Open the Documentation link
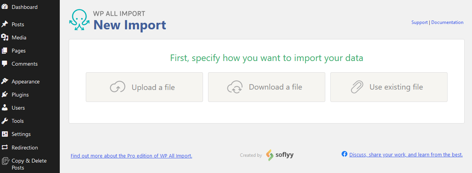 click(447, 22)
